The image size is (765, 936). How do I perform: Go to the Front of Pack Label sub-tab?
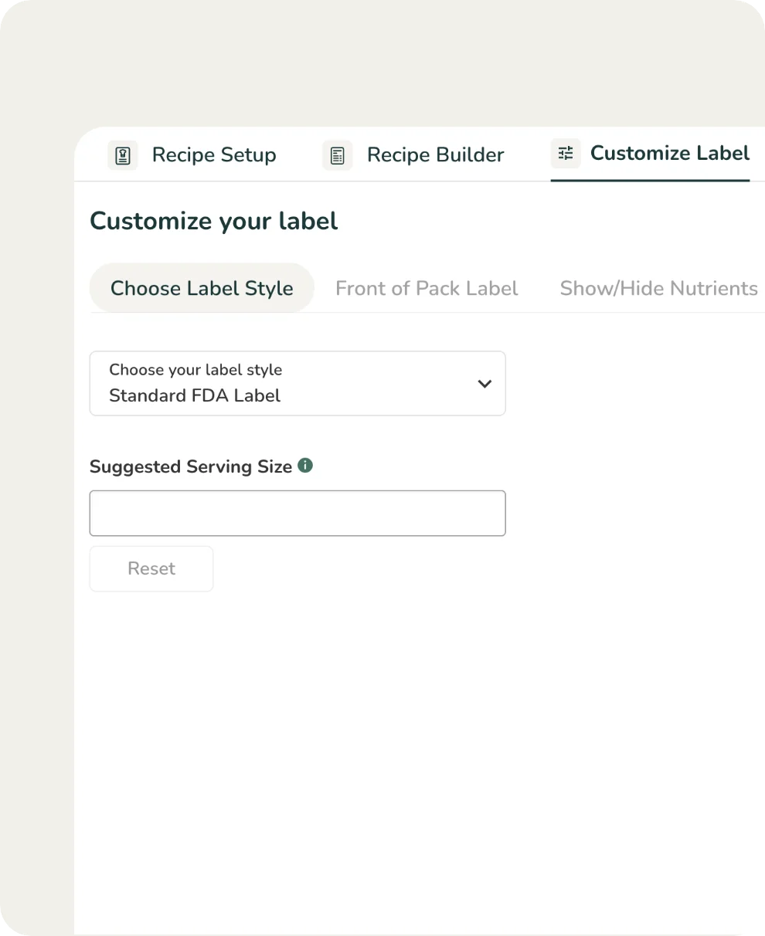click(427, 288)
